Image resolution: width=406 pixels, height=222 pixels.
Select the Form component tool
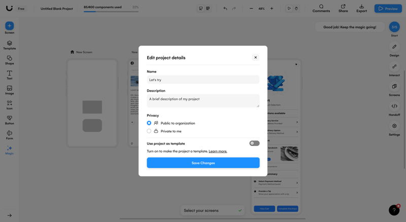tap(9, 135)
